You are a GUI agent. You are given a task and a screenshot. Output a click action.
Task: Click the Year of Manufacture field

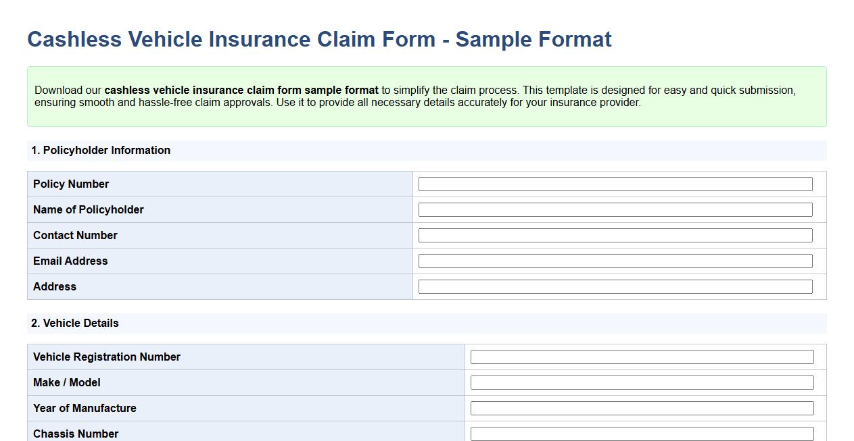coord(642,408)
